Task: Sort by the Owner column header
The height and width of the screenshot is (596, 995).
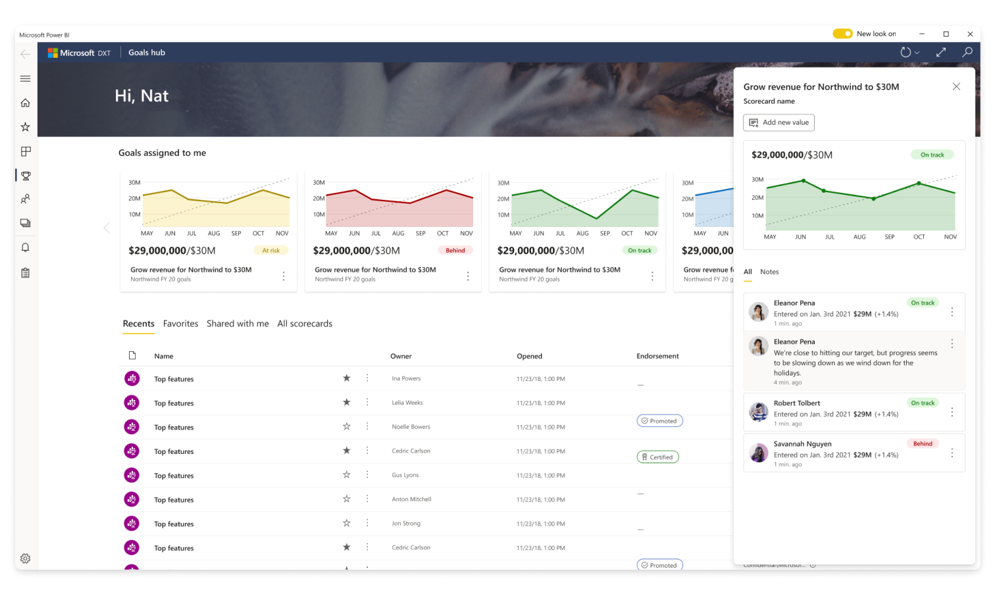Action: 401,357
